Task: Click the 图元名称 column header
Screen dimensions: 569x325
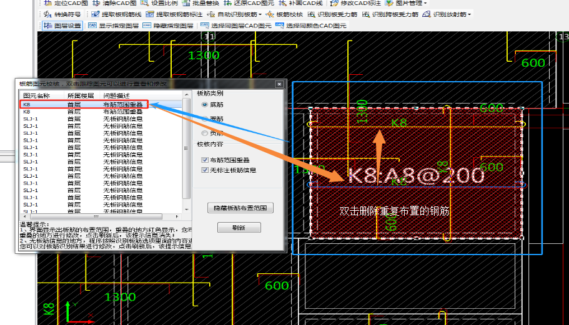Action: click(x=36, y=95)
